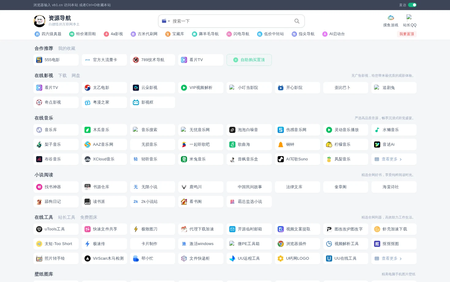Click the AAZ音乐网 icon

[x=88, y=145]
